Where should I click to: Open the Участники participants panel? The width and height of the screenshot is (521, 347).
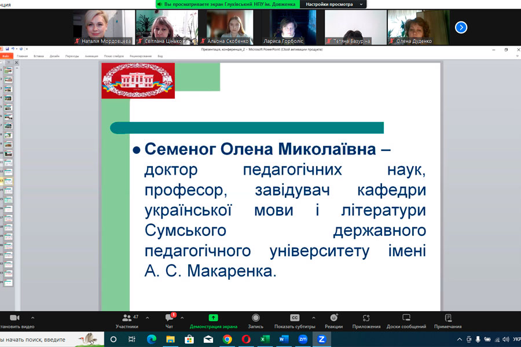coord(127,322)
